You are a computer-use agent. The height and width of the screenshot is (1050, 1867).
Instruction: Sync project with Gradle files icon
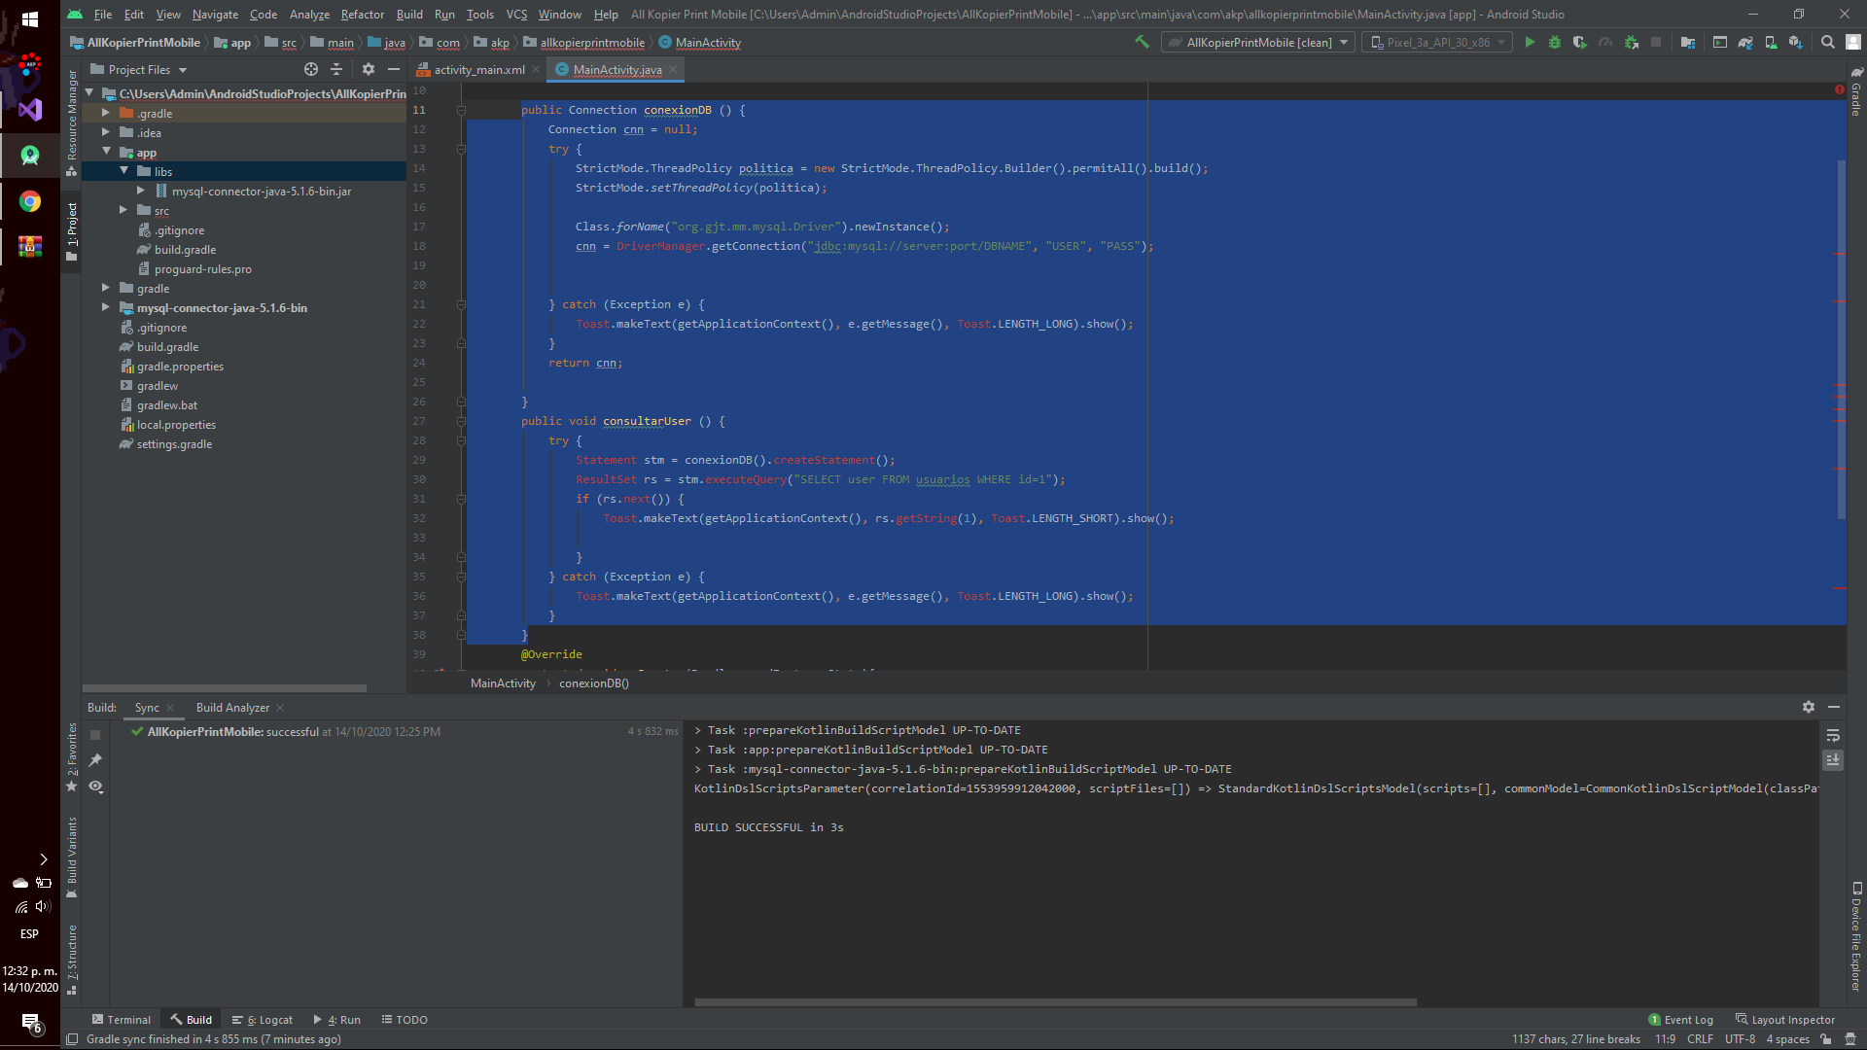[x=1745, y=42]
